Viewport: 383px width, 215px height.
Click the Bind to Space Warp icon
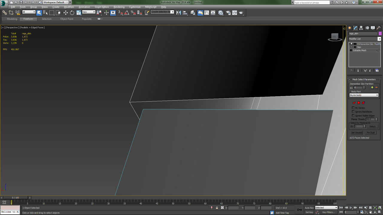(x=18, y=13)
